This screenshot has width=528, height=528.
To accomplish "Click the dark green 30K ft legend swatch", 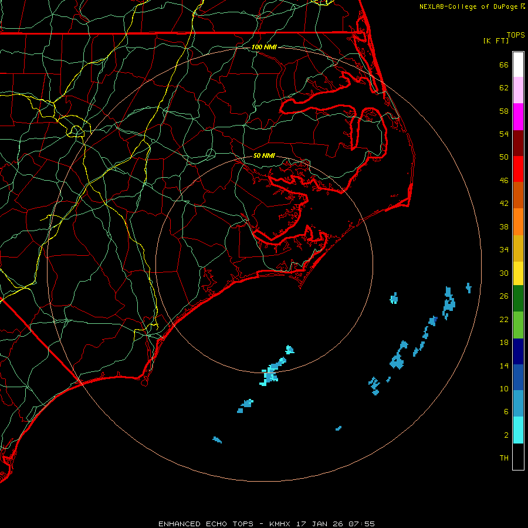I will tap(518, 299).
